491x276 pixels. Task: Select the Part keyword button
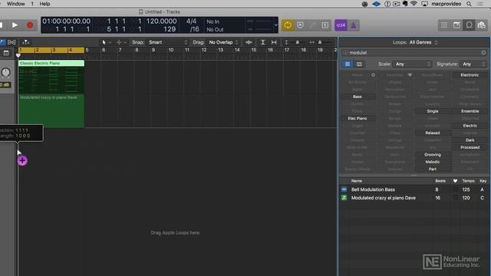click(433, 169)
